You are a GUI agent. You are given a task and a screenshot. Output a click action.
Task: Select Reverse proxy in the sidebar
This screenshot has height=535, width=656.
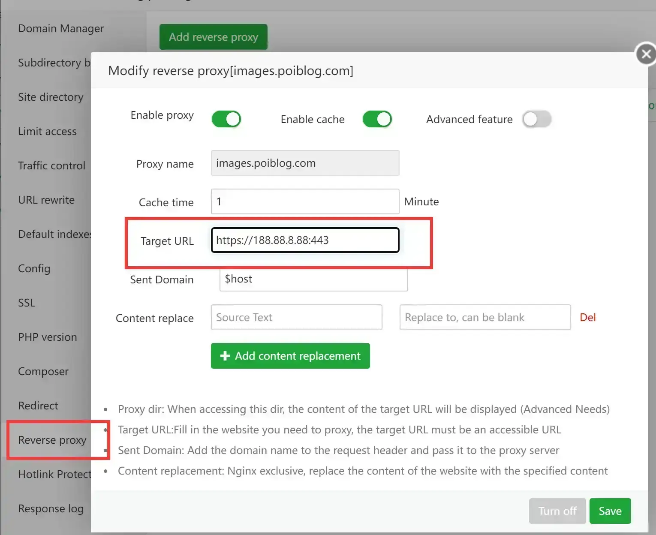52,440
